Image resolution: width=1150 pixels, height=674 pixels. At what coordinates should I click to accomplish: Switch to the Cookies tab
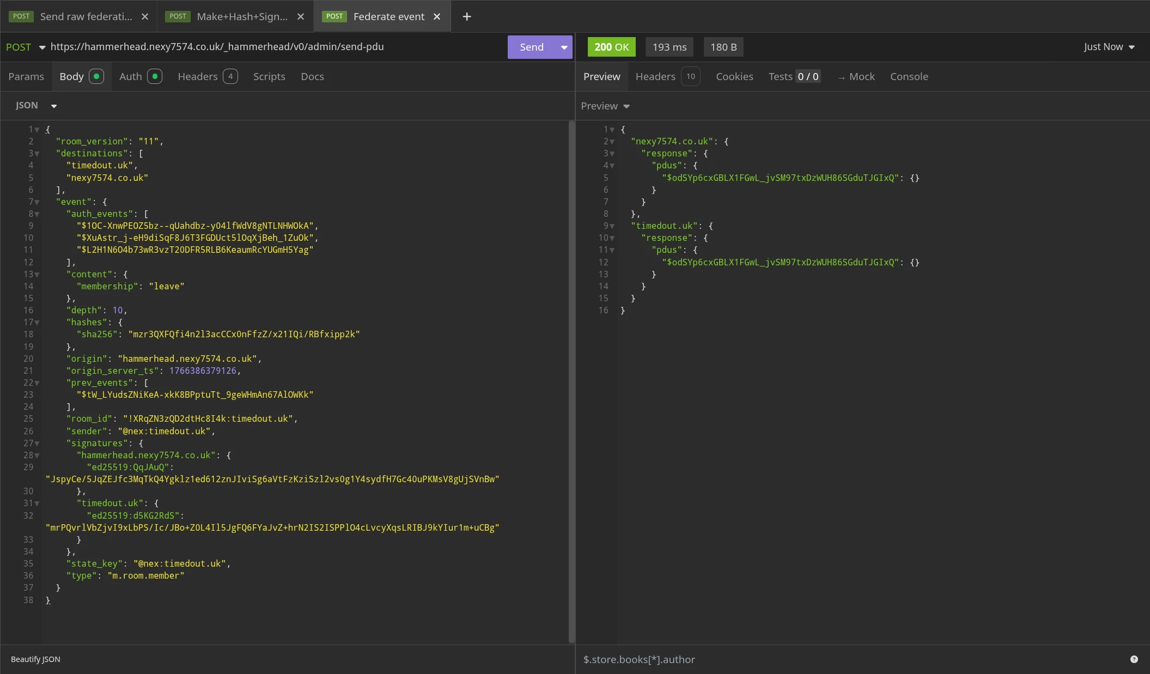[734, 76]
